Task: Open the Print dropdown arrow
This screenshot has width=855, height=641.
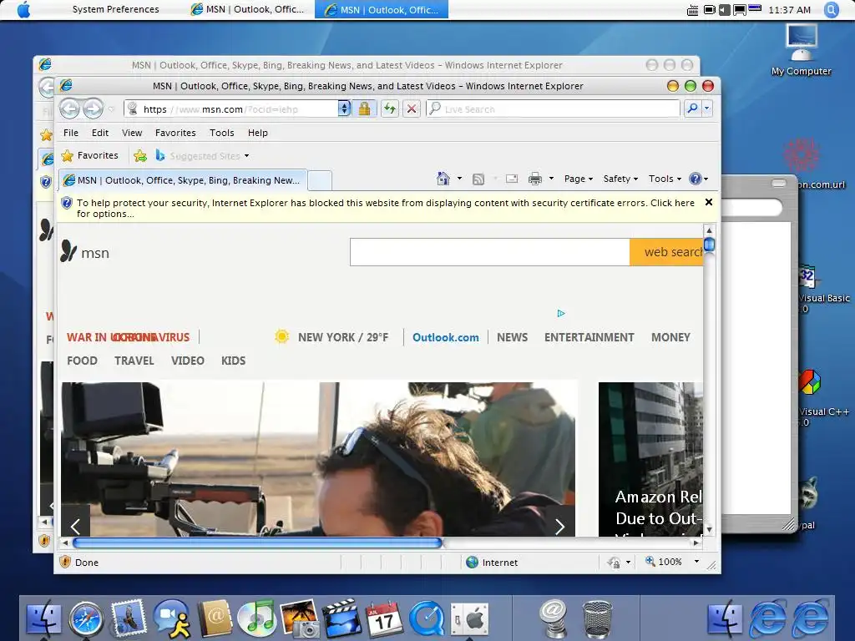Action: click(551, 179)
